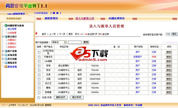
Task: Click 用户 level link in 王虎 row
Action: click(137, 74)
